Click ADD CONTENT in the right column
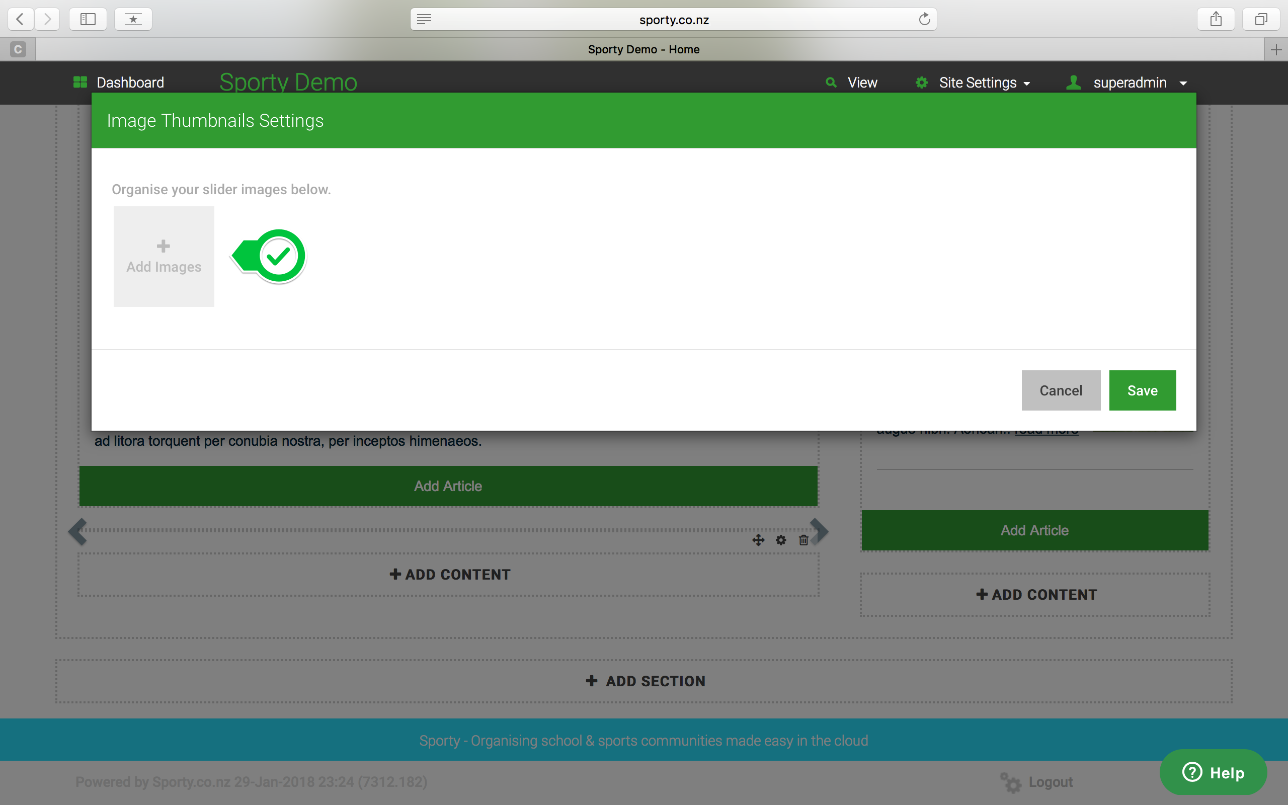This screenshot has width=1288, height=805. coord(1036,595)
